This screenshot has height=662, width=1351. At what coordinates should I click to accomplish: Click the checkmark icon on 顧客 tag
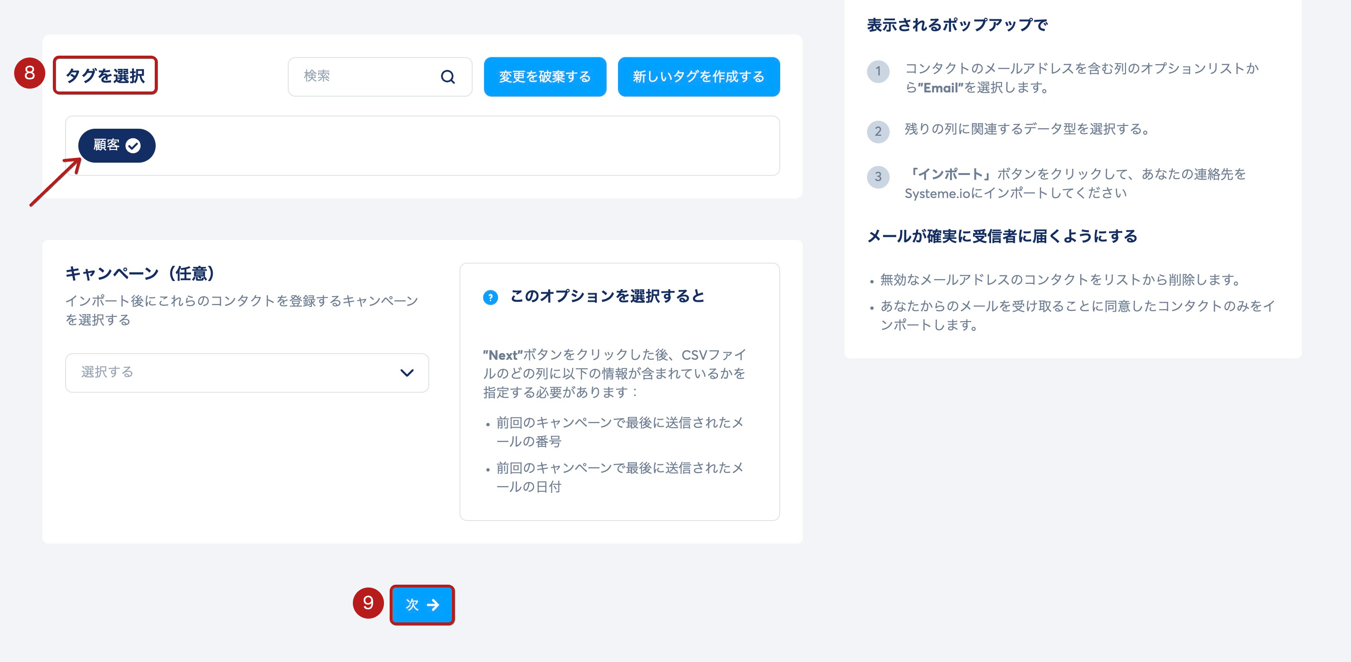coord(133,146)
